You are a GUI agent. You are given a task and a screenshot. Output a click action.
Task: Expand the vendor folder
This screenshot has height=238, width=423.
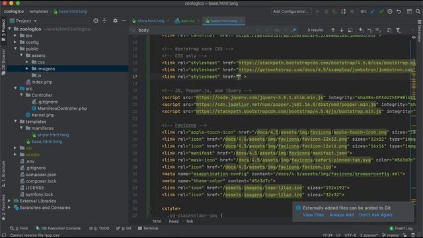point(15,155)
